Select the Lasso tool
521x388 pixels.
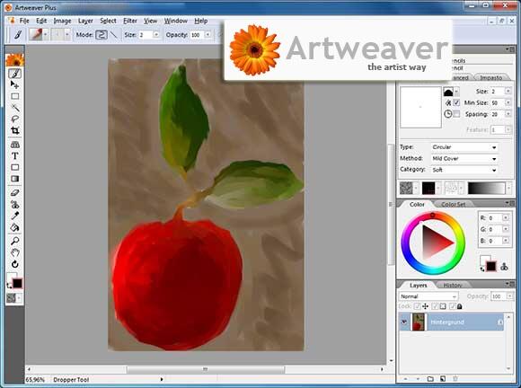click(14, 119)
